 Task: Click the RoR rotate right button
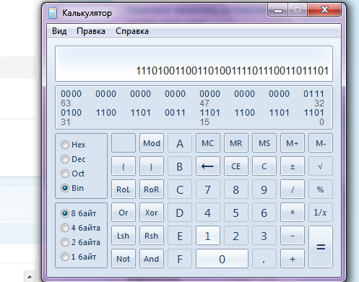coord(152,189)
